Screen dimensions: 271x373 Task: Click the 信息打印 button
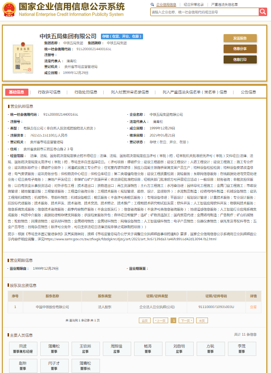click(240, 59)
